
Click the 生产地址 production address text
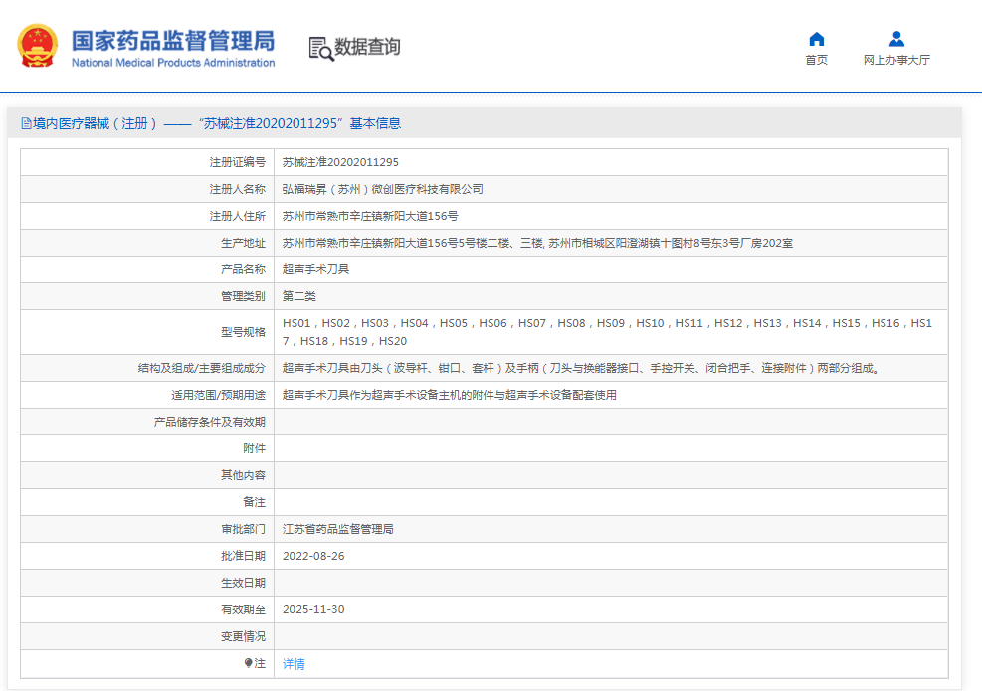(x=537, y=243)
